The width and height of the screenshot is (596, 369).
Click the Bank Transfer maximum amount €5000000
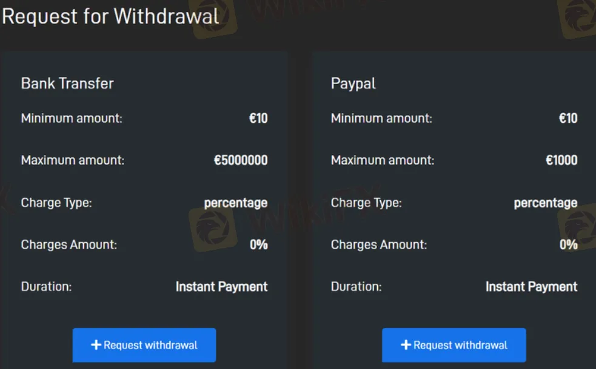241,160
